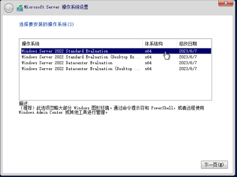Viewport: 237px width, 177px height.
Task: Click the date cell of the highlighted row
Action: [x=188, y=51]
